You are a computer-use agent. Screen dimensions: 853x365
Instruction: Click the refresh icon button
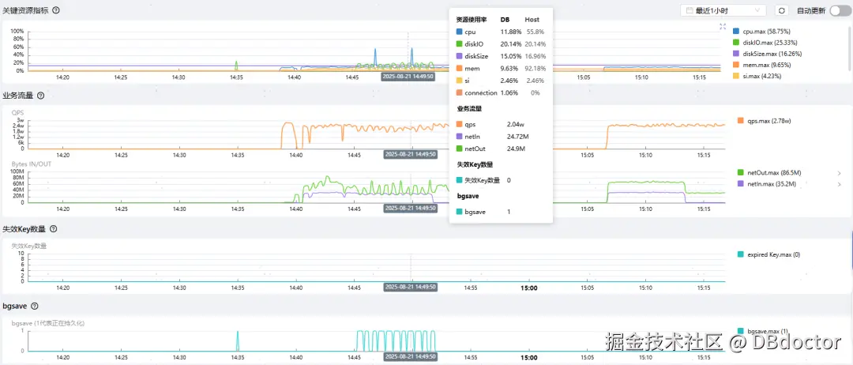tap(781, 10)
